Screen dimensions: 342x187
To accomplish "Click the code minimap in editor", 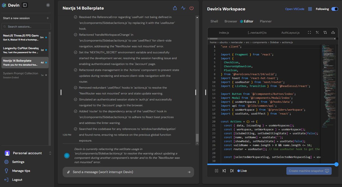I will (329, 86).
